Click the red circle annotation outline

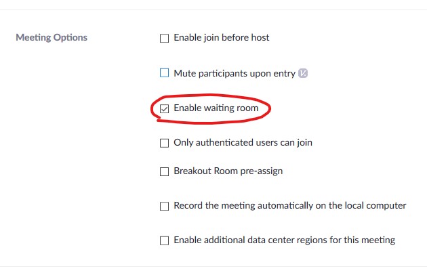[211, 96]
